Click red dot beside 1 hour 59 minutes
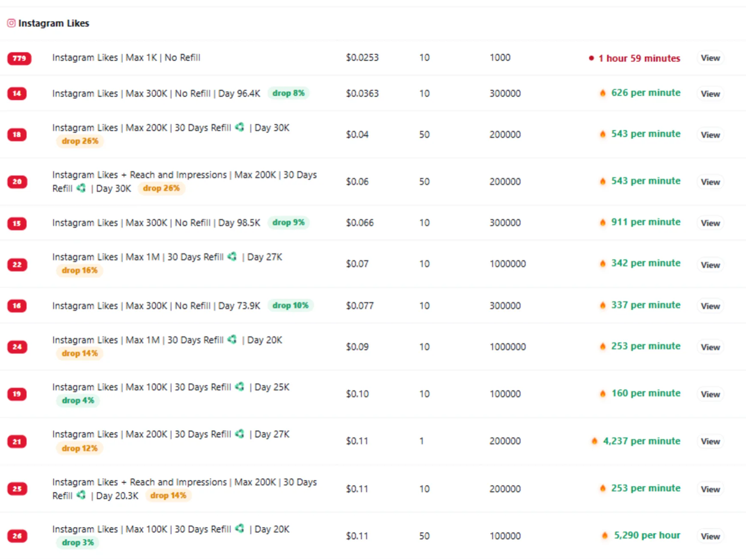Viewport: 746px width, 559px height. pyautogui.click(x=591, y=58)
